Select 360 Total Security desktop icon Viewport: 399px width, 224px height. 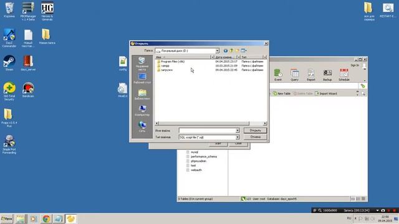(x=9, y=91)
